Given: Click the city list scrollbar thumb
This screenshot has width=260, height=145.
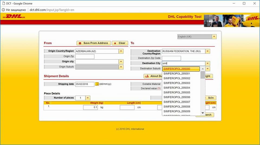Looking at the screenshot, I should pyautogui.click(x=203, y=75).
